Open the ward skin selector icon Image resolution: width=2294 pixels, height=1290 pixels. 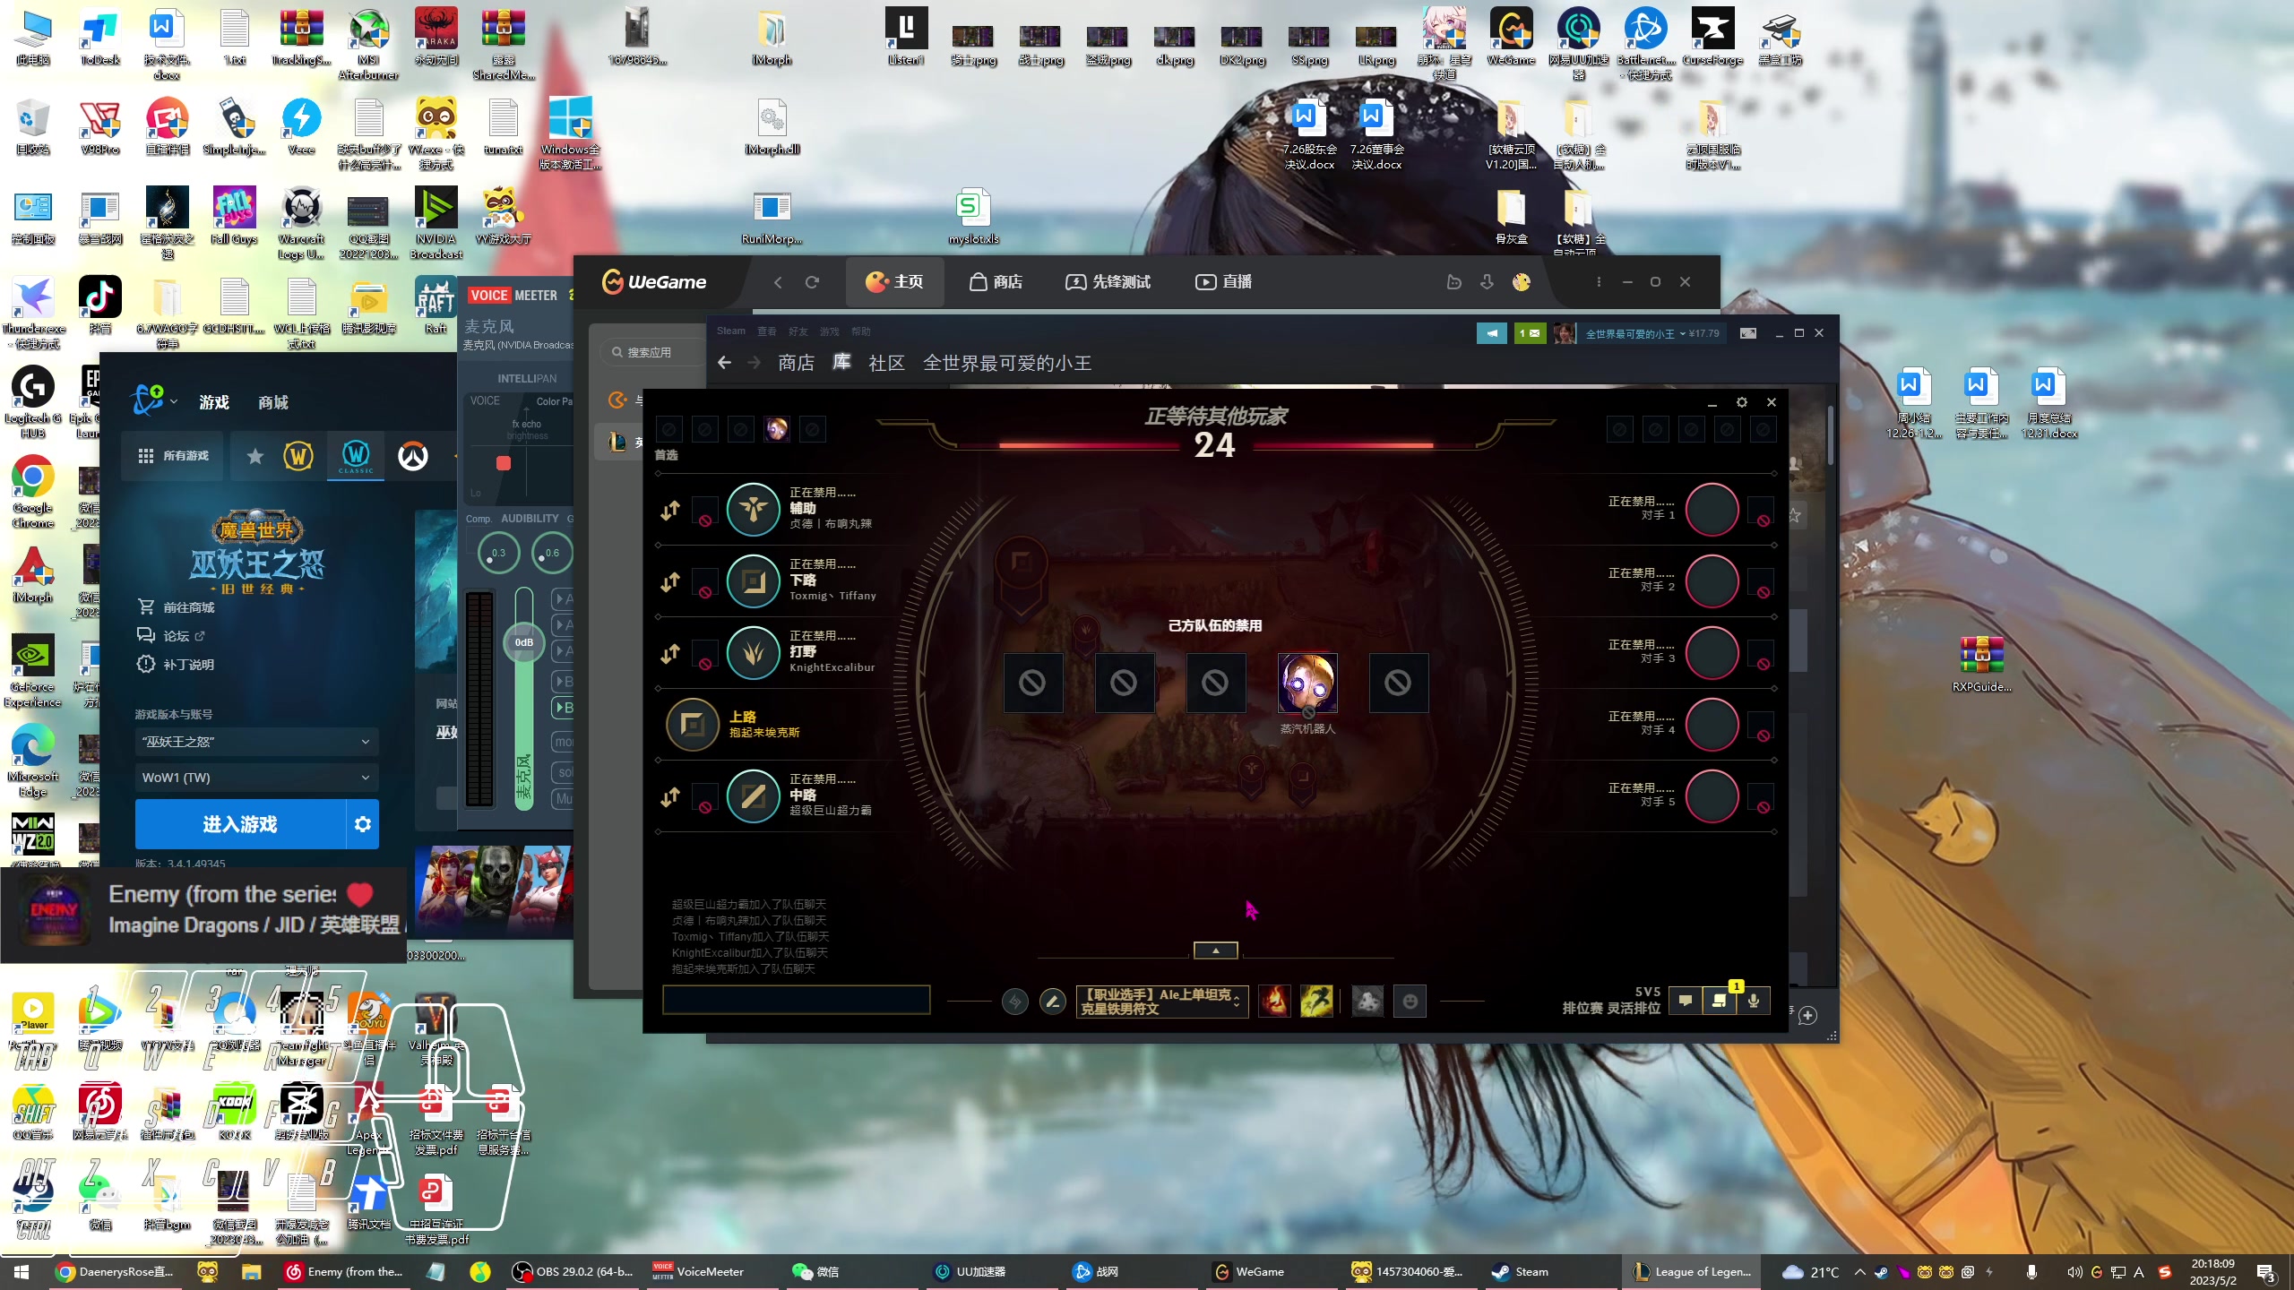coord(1367,1001)
